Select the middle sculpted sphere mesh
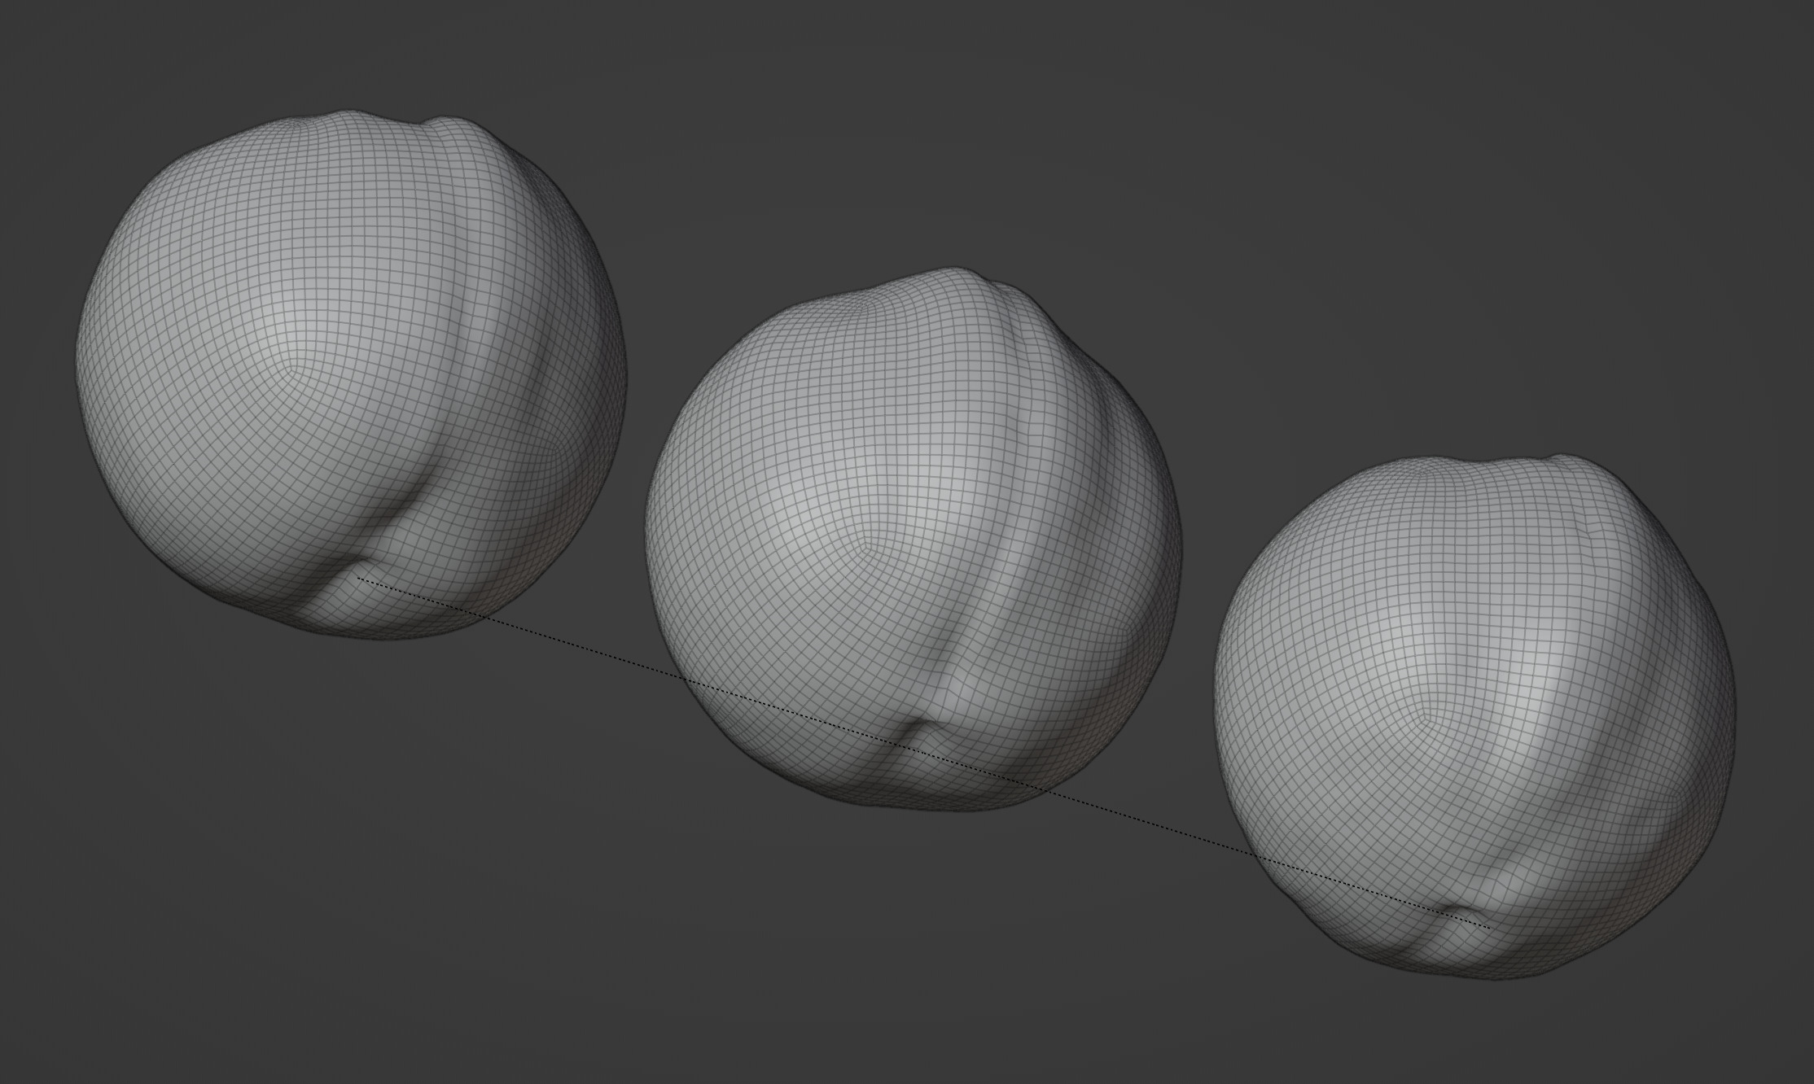The image size is (1814, 1084). click(x=913, y=540)
